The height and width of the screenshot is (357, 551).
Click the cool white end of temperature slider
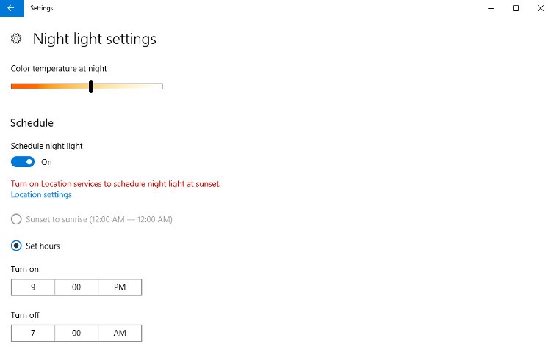158,87
